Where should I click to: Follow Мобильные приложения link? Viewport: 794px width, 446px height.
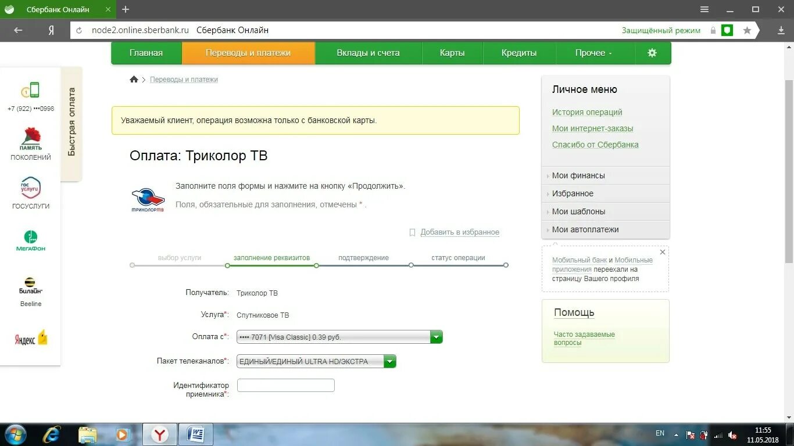tap(602, 265)
